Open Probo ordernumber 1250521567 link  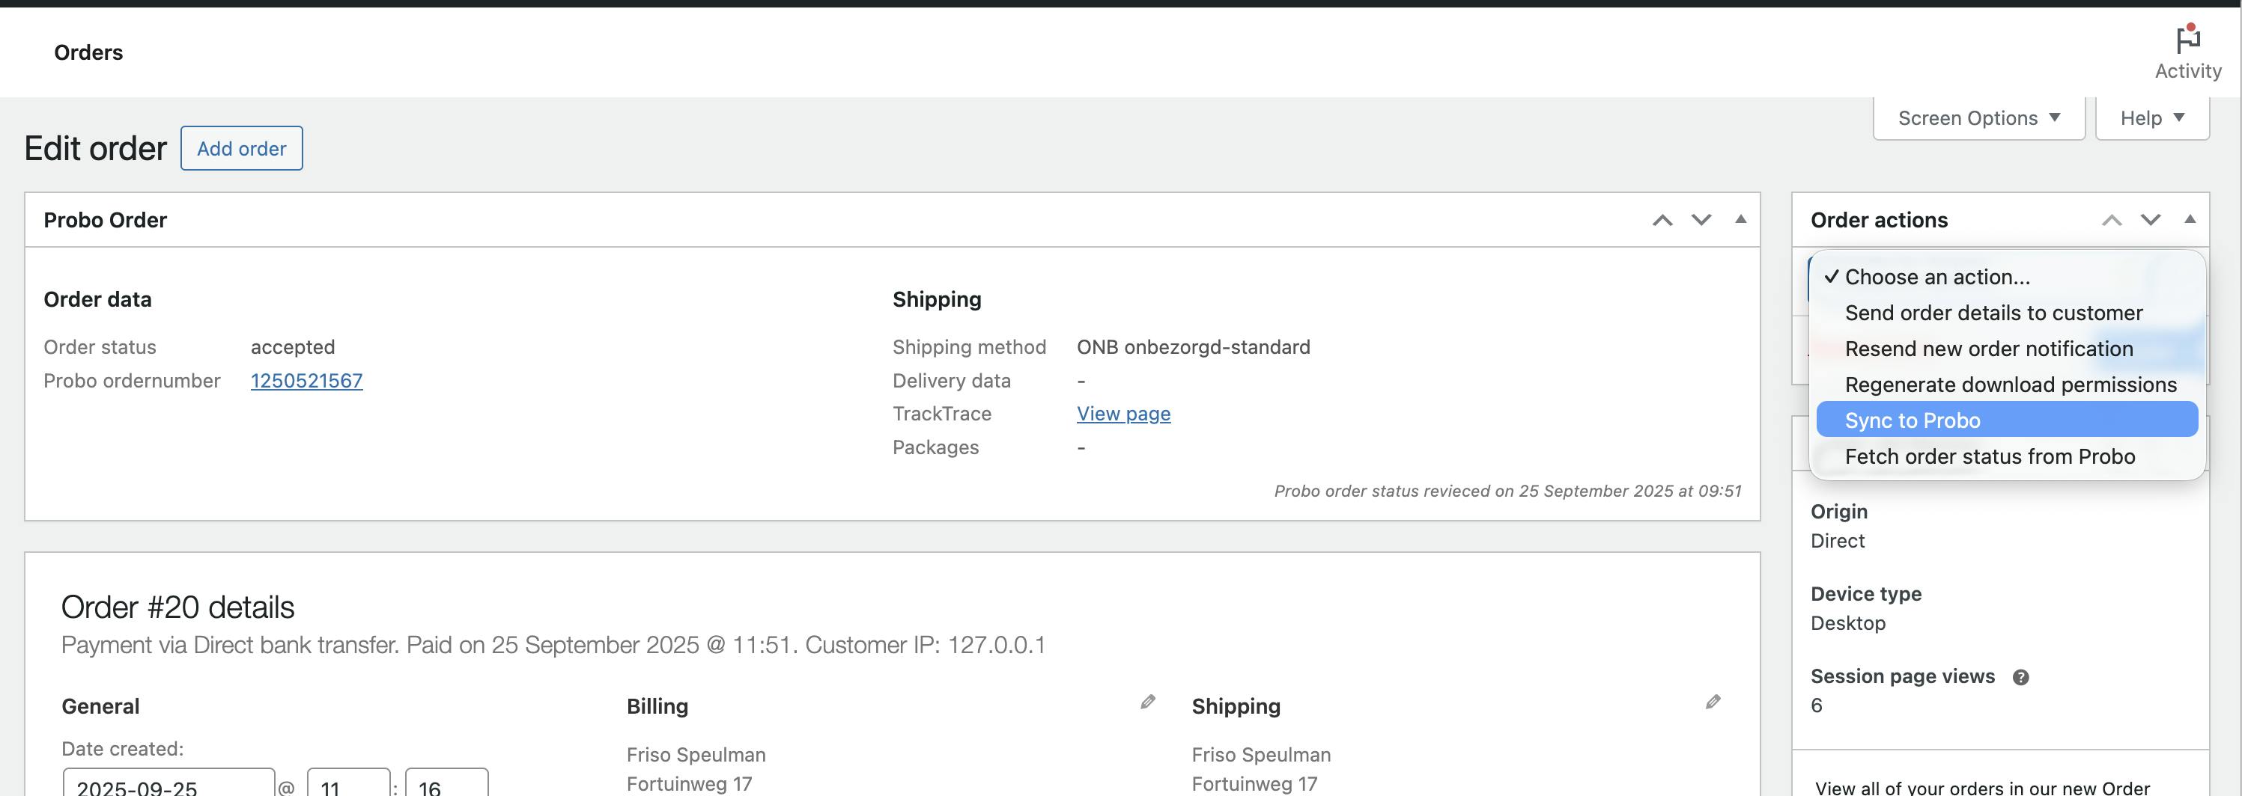[306, 381]
